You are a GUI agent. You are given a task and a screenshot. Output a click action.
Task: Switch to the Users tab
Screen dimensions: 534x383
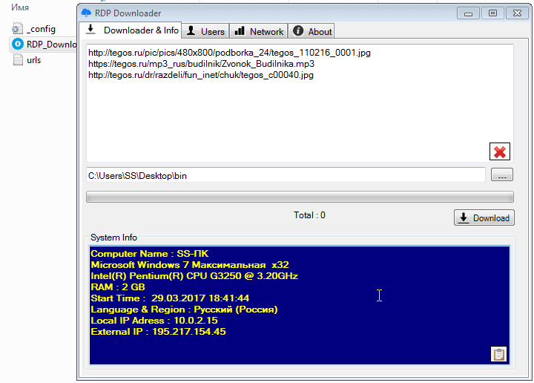click(x=205, y=31)
